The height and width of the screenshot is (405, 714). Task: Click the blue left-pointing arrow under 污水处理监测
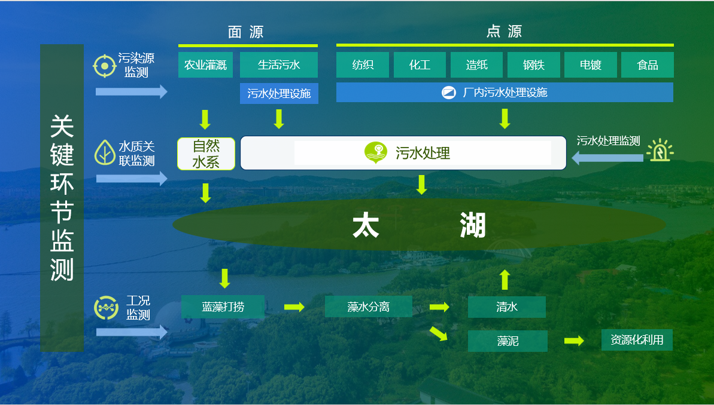(x=607, y=158)
